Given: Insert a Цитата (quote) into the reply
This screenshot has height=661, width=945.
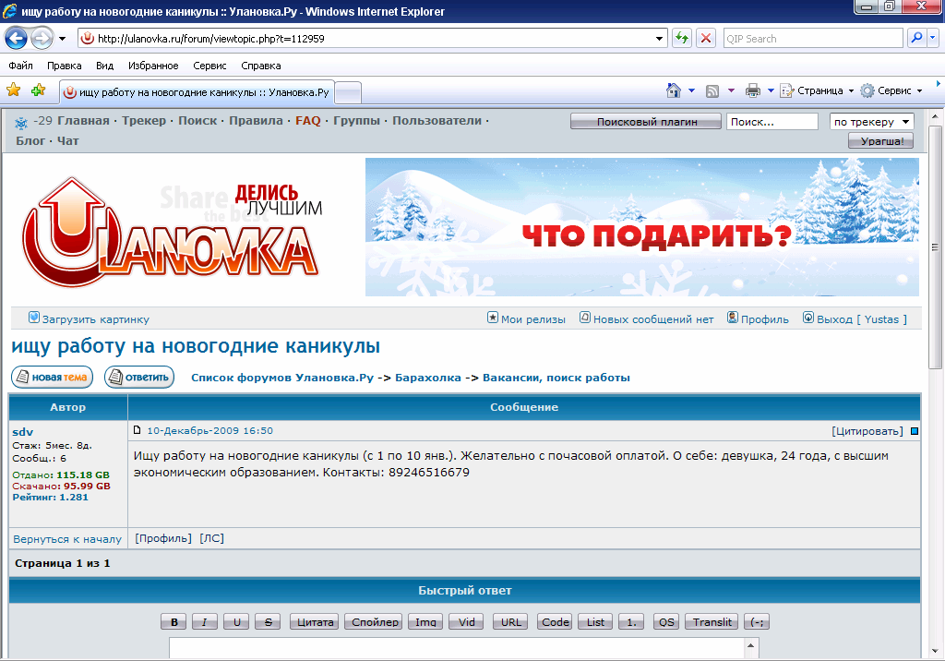Looking at the screenshot, I should click(314, 621).
